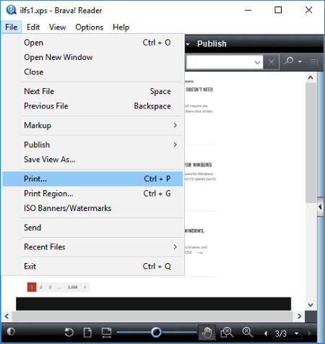325x344 pixels.
Task: Choose the Close menu entry
Action: (92, 72)
